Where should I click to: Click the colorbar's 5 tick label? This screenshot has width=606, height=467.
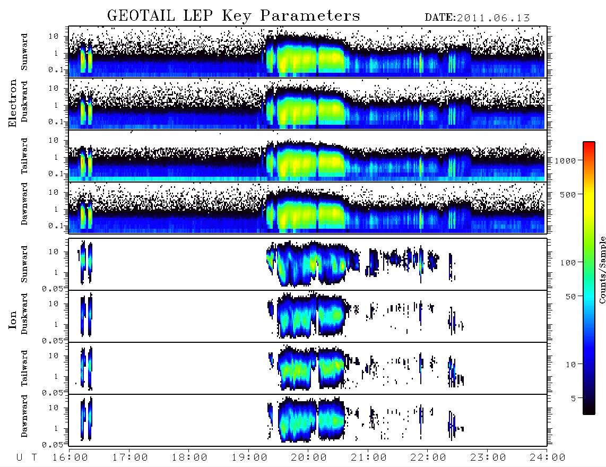point(574,399)
